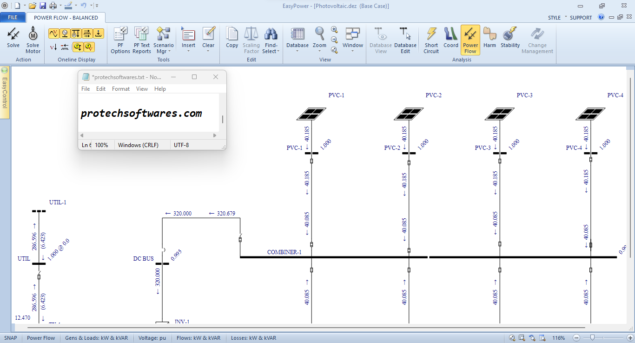
Task: Toggle the branch flows oneline display icon
Action: pyautogui.click(x=87, y=34)
